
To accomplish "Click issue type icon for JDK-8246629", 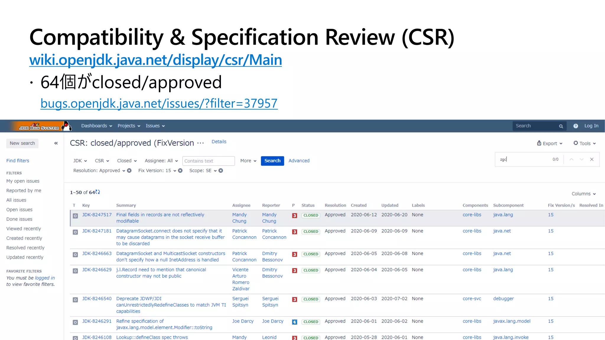I will tap(75, 271).
